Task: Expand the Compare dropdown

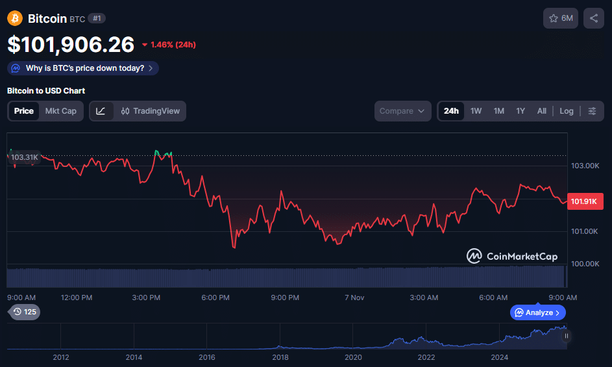Action: pos(402,111)
